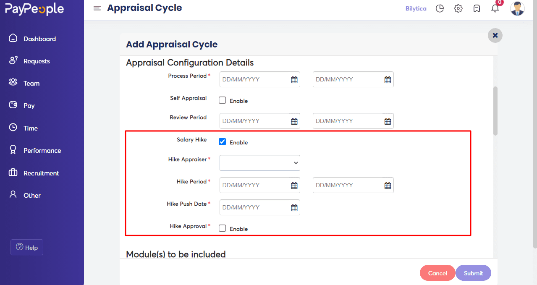Click the pie chart icon in header
537x285 pixels.
click(440, 8)
